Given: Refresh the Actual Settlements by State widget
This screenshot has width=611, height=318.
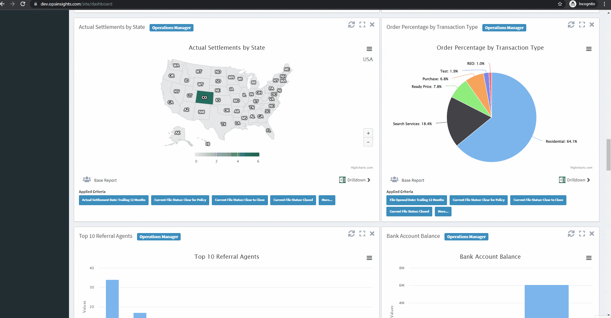Looking at the screenshot, I should point(351,24).
